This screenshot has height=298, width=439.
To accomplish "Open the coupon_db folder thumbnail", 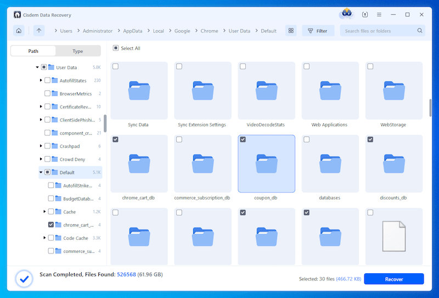I will 267,164.
